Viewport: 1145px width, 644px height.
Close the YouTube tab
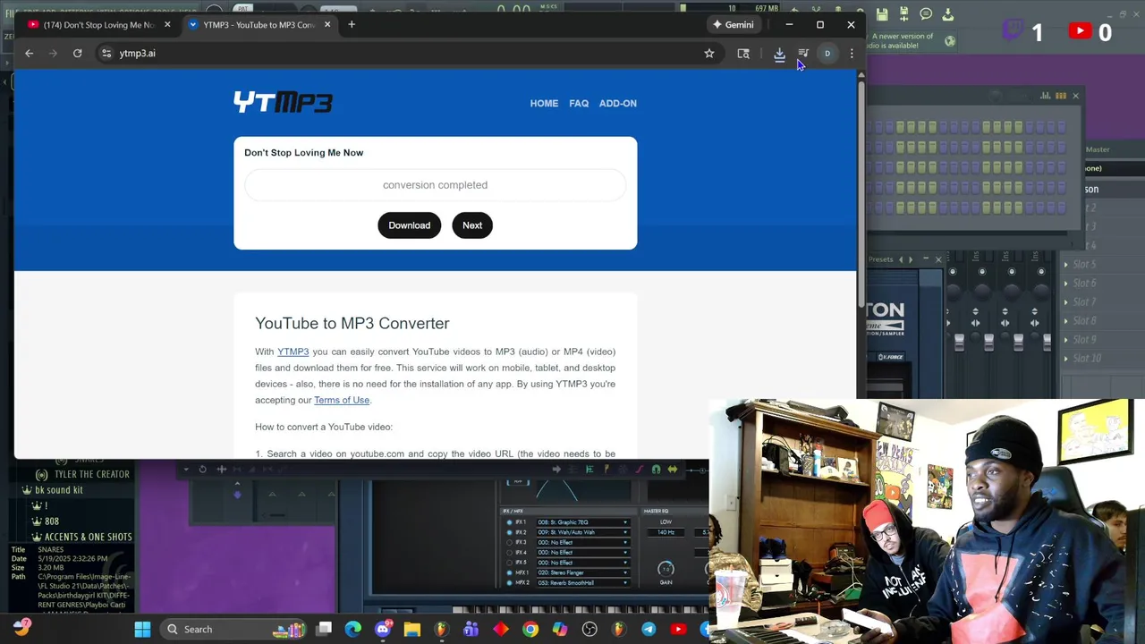(167, 24)
